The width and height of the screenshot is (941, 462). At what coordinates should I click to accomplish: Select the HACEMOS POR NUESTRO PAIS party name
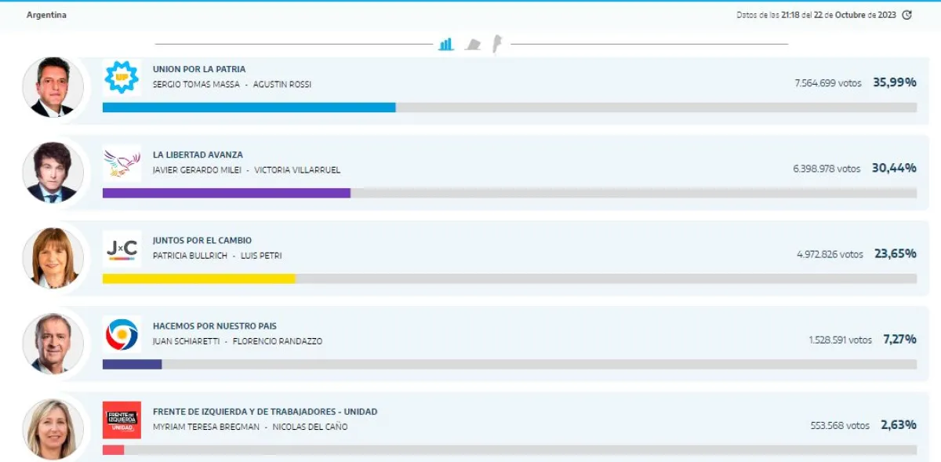point(215,326)
